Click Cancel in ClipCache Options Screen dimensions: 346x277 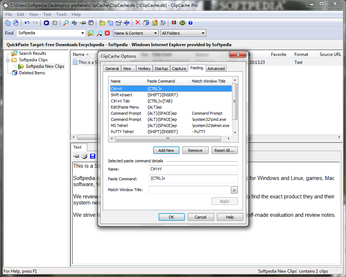click(201, 217)
